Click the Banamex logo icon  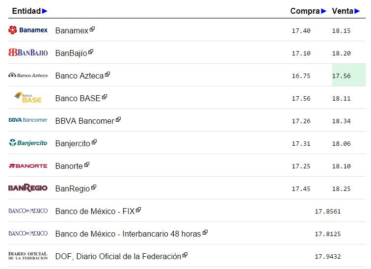[28, 30]
